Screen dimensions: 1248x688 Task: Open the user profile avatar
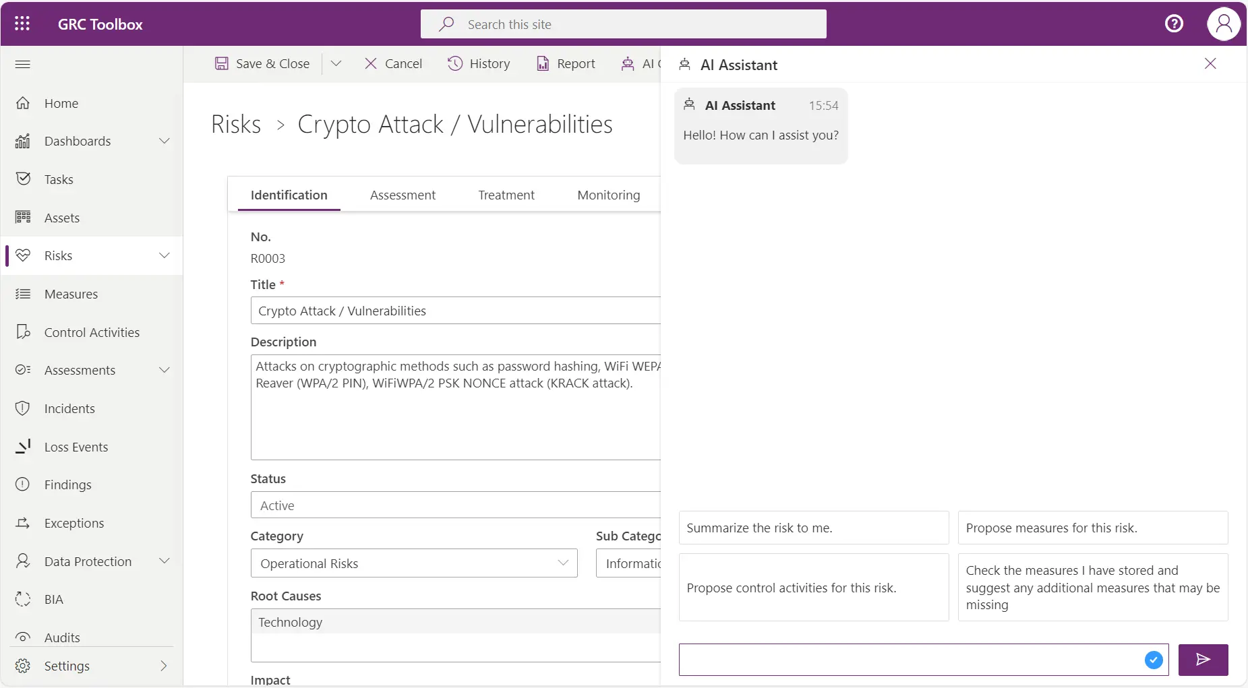pyautogui.click(x=1224, y=24)
